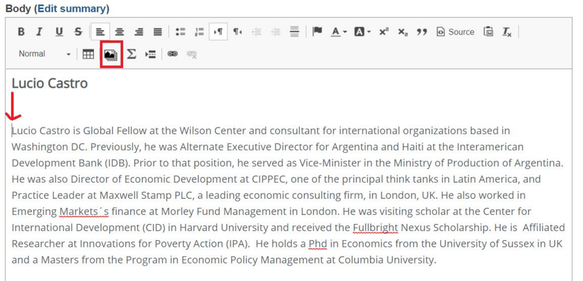
Task: Toggle underline formatting
Action: pos(59,32)
